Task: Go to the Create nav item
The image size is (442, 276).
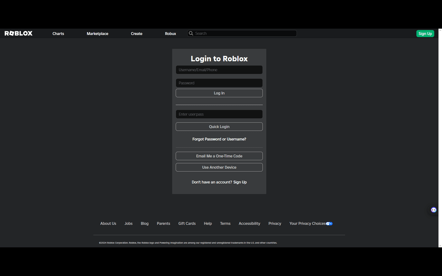Action: click(x=137, y=33)
